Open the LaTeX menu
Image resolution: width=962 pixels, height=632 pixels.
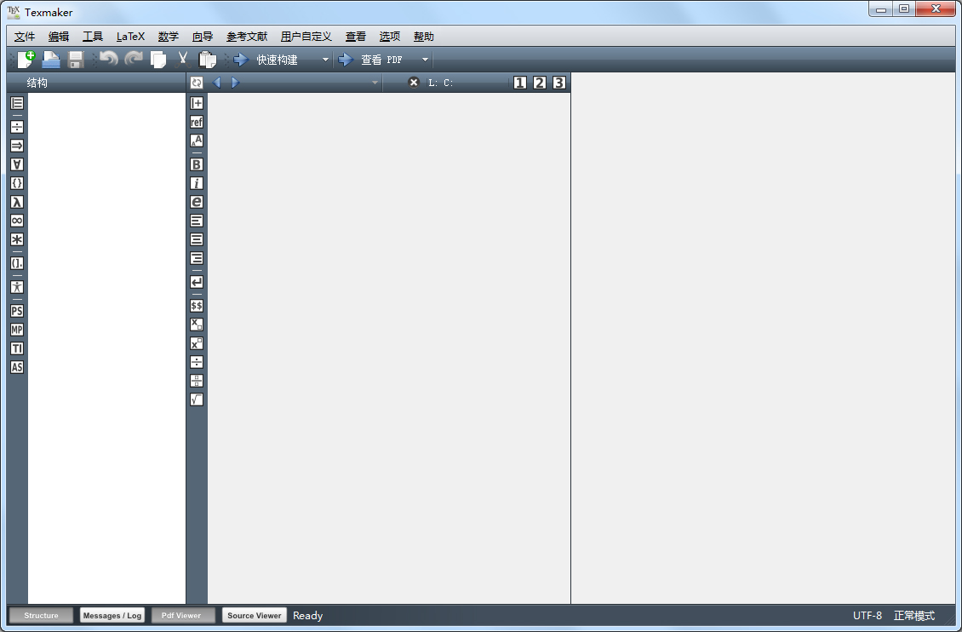[x=131, y=37]
